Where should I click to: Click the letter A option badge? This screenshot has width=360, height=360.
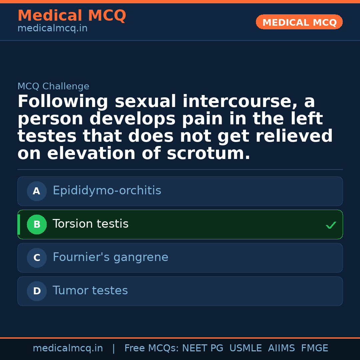(37, 191)
